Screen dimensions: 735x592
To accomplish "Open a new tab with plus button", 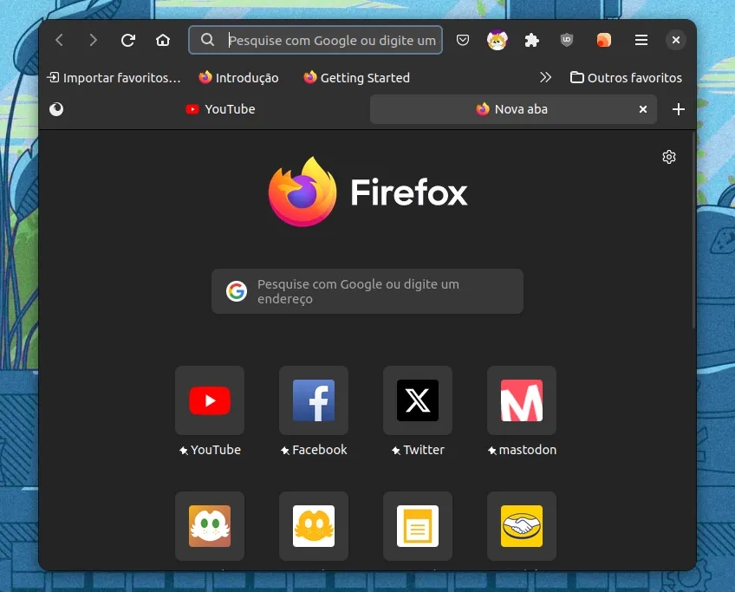I will 679,109.
